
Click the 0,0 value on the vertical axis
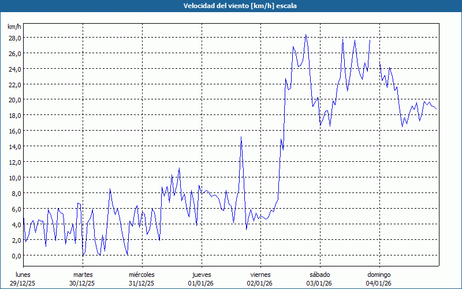pyautogui.click(x=16, y=255)
